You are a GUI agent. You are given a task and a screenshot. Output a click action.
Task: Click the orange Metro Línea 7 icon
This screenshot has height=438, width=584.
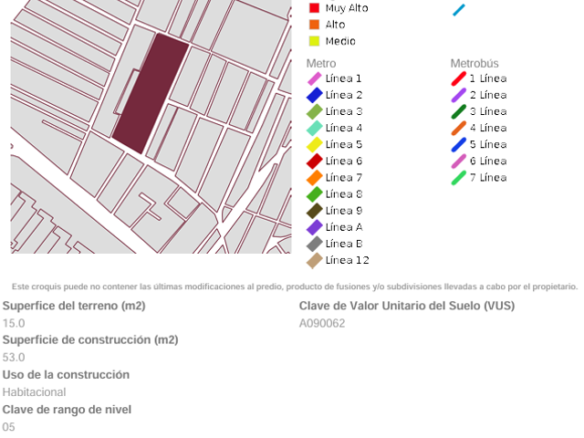click(314, 178)
